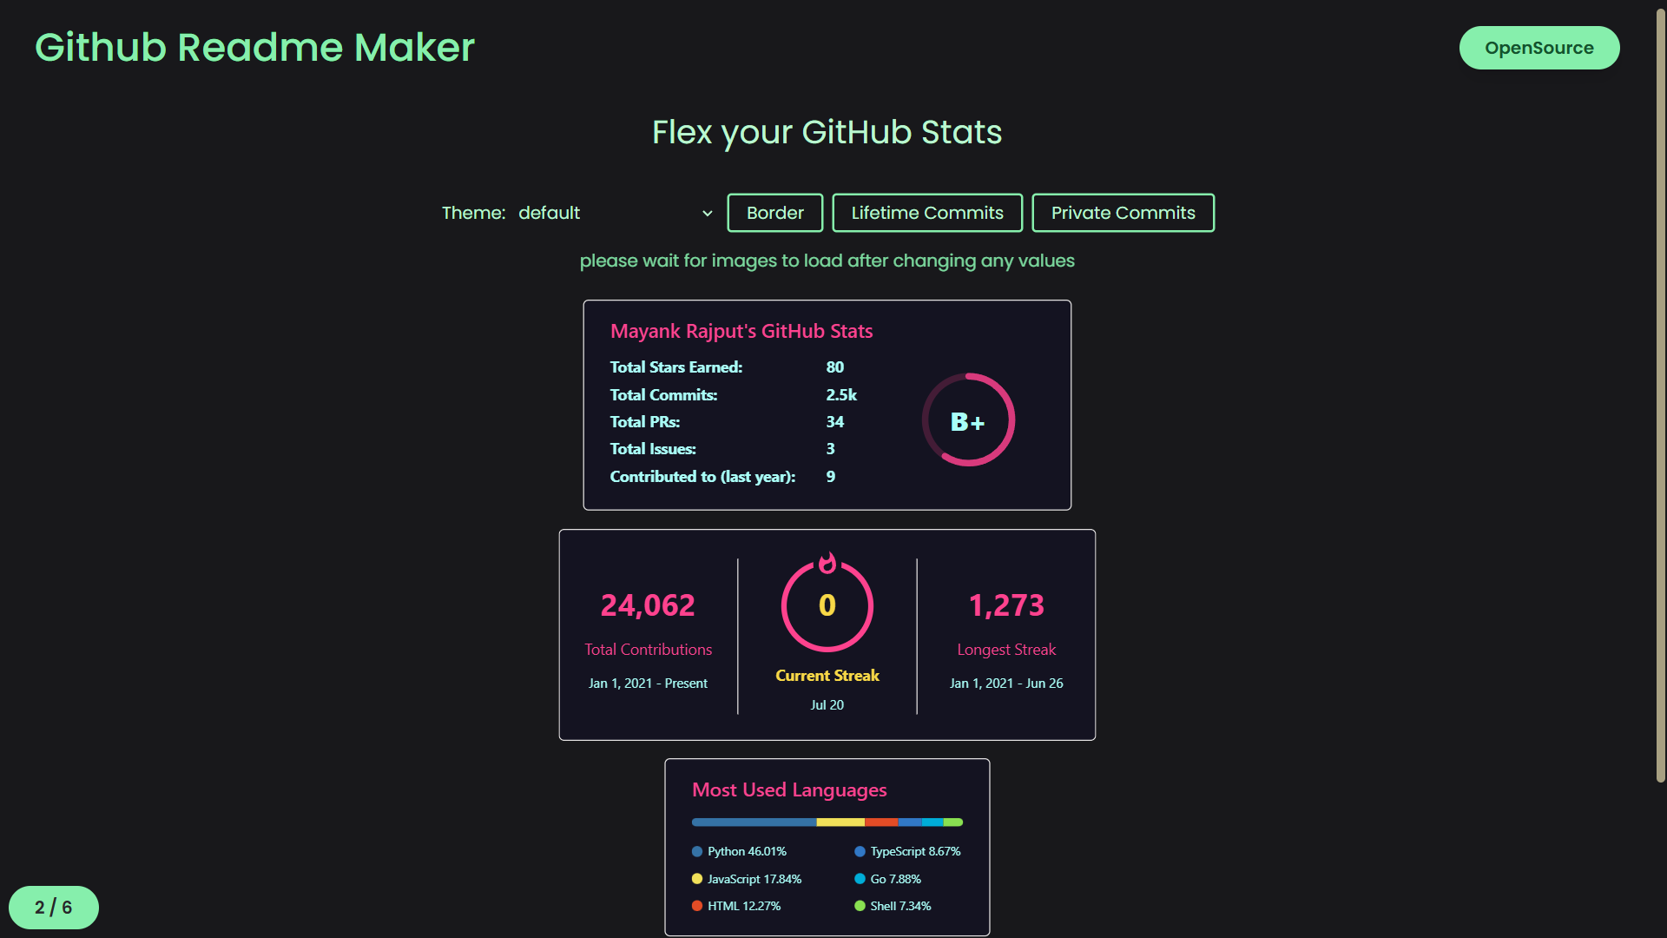The image size is (1667, 938).
Task: Click the 2 / 6 page indicator
Action: click(54, 908)
